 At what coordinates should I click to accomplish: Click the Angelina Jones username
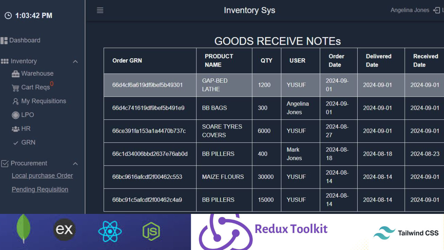(x=410, y=10)
